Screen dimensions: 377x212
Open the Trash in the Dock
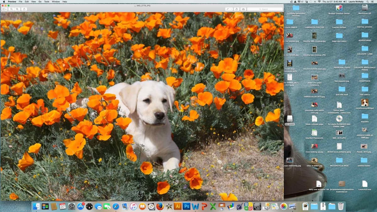pos(341,206)
